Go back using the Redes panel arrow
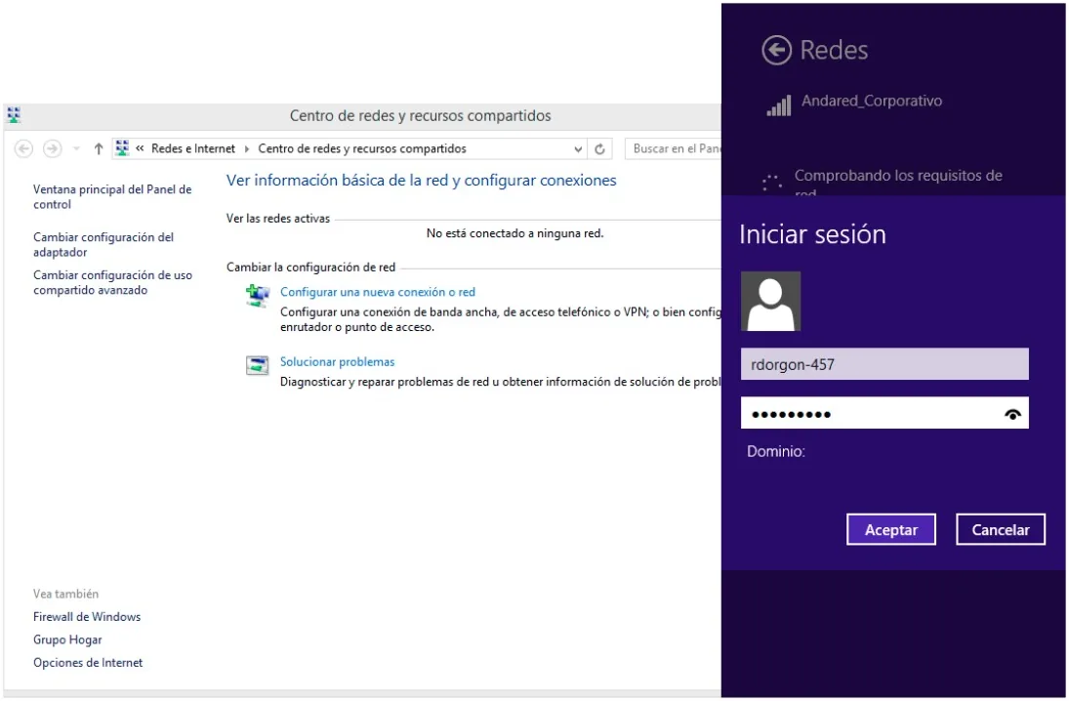This screenshot has height=701, width=1069. click(x=776, y=51)
